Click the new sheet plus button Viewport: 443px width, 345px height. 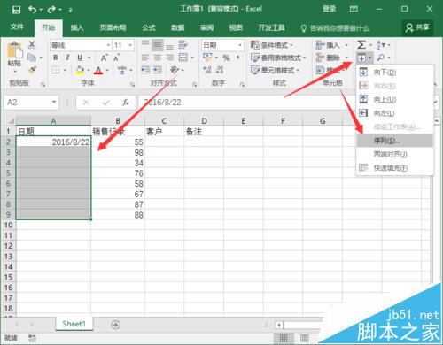(x=116, y=325)
